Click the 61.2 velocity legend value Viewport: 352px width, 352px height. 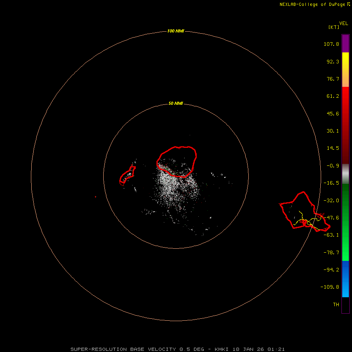pyautogui.click(x=333, y=96)
